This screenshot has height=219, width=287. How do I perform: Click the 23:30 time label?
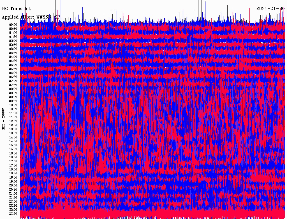(x=13, y=214)
